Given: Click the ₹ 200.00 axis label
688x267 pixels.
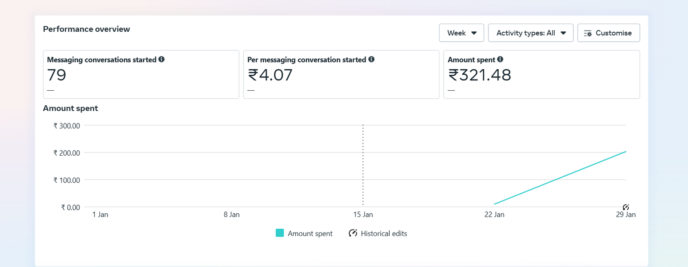Looking at the screenshot, I should coord(67,153).
